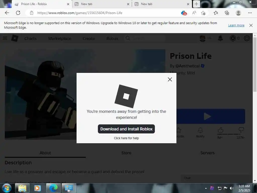The image size is (257, 193).
Task: Close the first New tab
Action: point(128,4)
